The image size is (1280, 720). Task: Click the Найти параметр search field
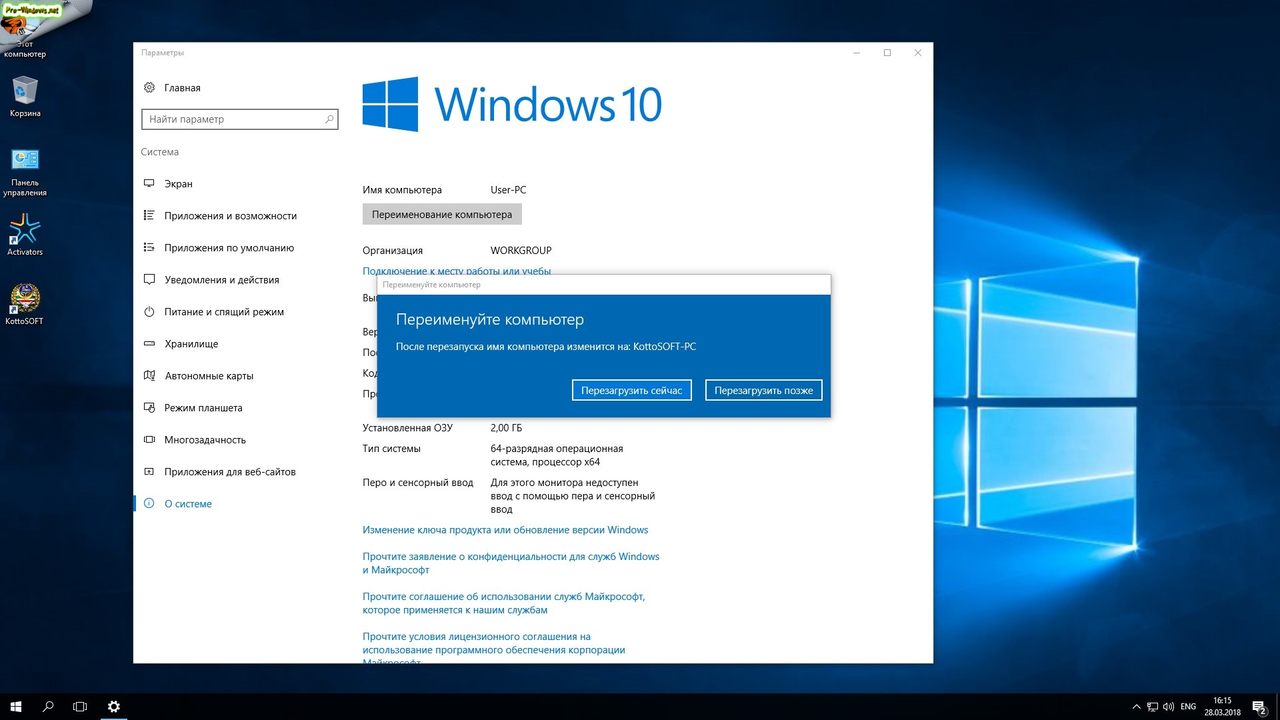[x=233, y=119]
